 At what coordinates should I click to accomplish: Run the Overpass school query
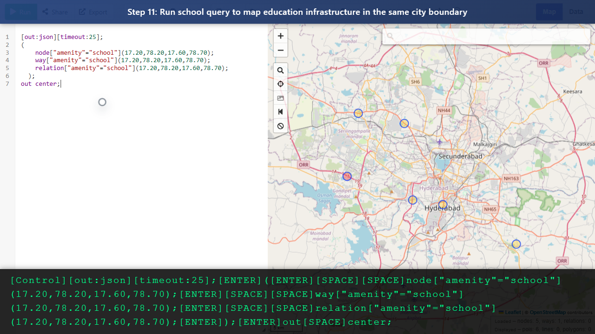(20, 12)
